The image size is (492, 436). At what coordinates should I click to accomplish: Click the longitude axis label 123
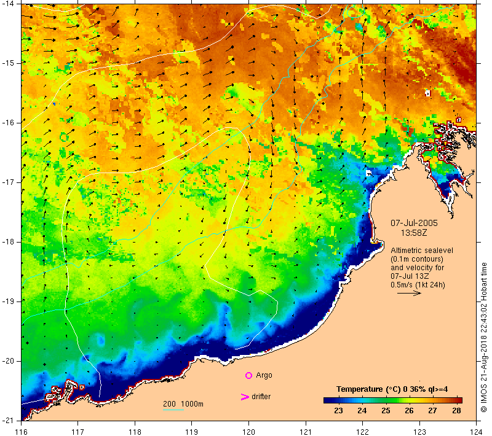[419, 432]
